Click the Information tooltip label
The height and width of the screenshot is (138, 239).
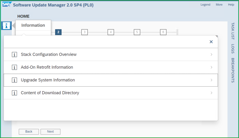pyautogui.click(x=33, y=25)
